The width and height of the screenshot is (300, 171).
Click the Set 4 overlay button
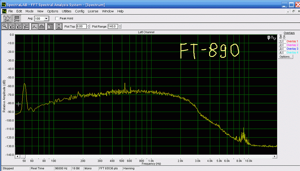[x=280, y=53]
